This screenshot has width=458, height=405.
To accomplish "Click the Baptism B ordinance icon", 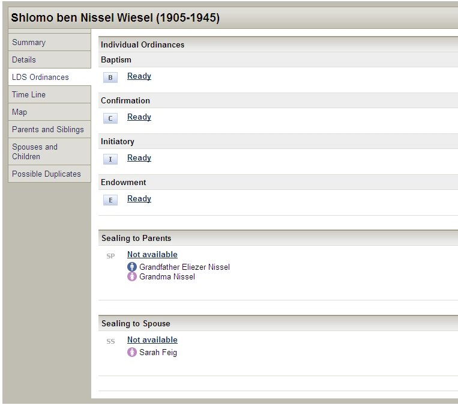I will 110,78.
